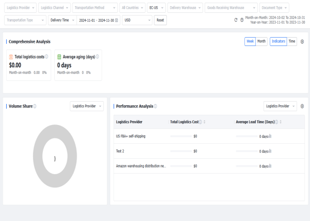The width and height of the screenshot is (310, 221).
Task: Click the Logistics Provider column header
Action: coord(129,122)
